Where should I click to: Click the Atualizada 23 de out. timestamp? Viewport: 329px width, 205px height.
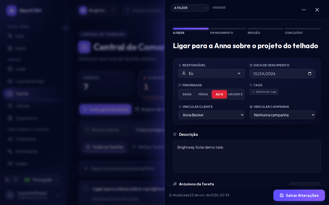pyautogui.click(x=201, y=195)
